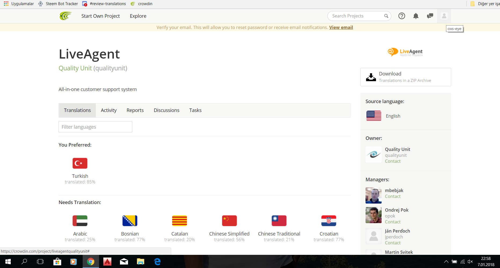Open the Explore menu item
This screenshot has width=500, height=268.
(x=138, y=16)
